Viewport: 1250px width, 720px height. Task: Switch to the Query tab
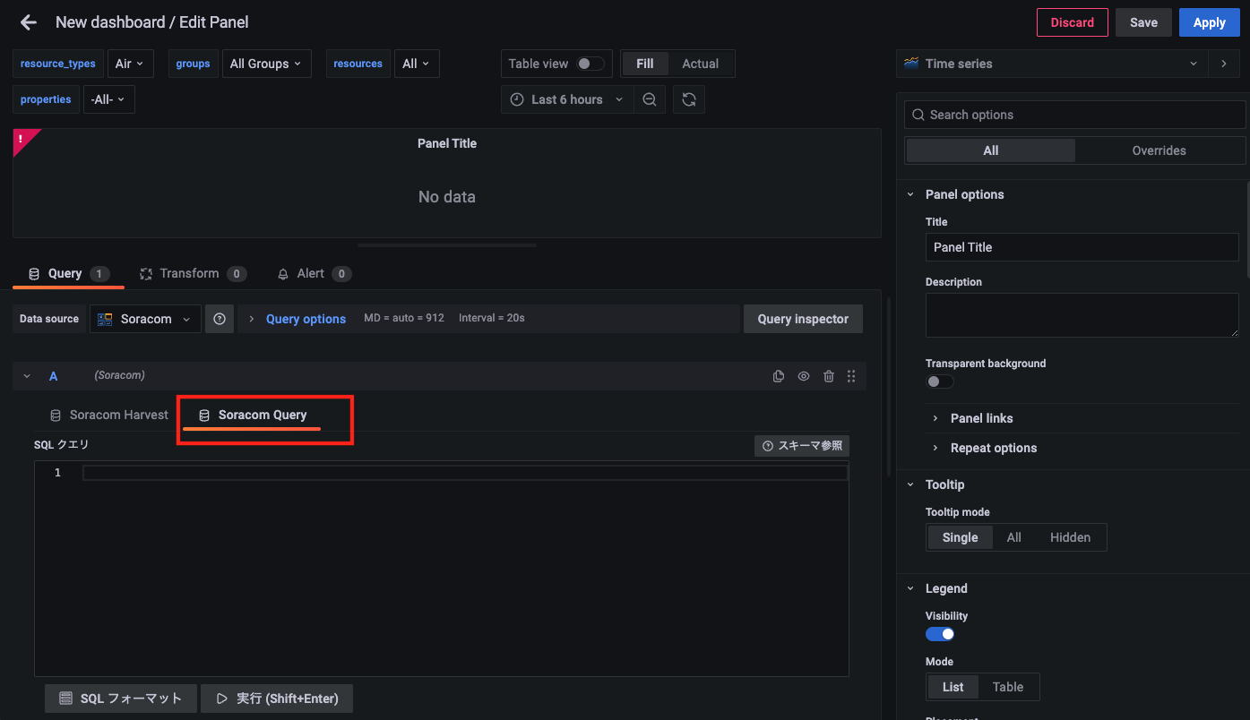pyautogui.click(x=68, y=273)
